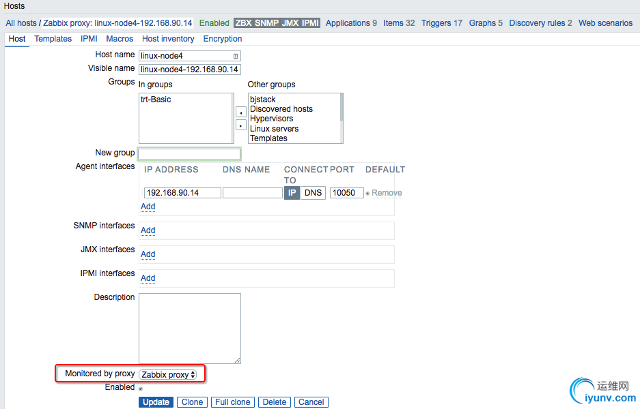The image size is (640, 409).
Task: Open Web scenarios link
Action: [605, 23]
